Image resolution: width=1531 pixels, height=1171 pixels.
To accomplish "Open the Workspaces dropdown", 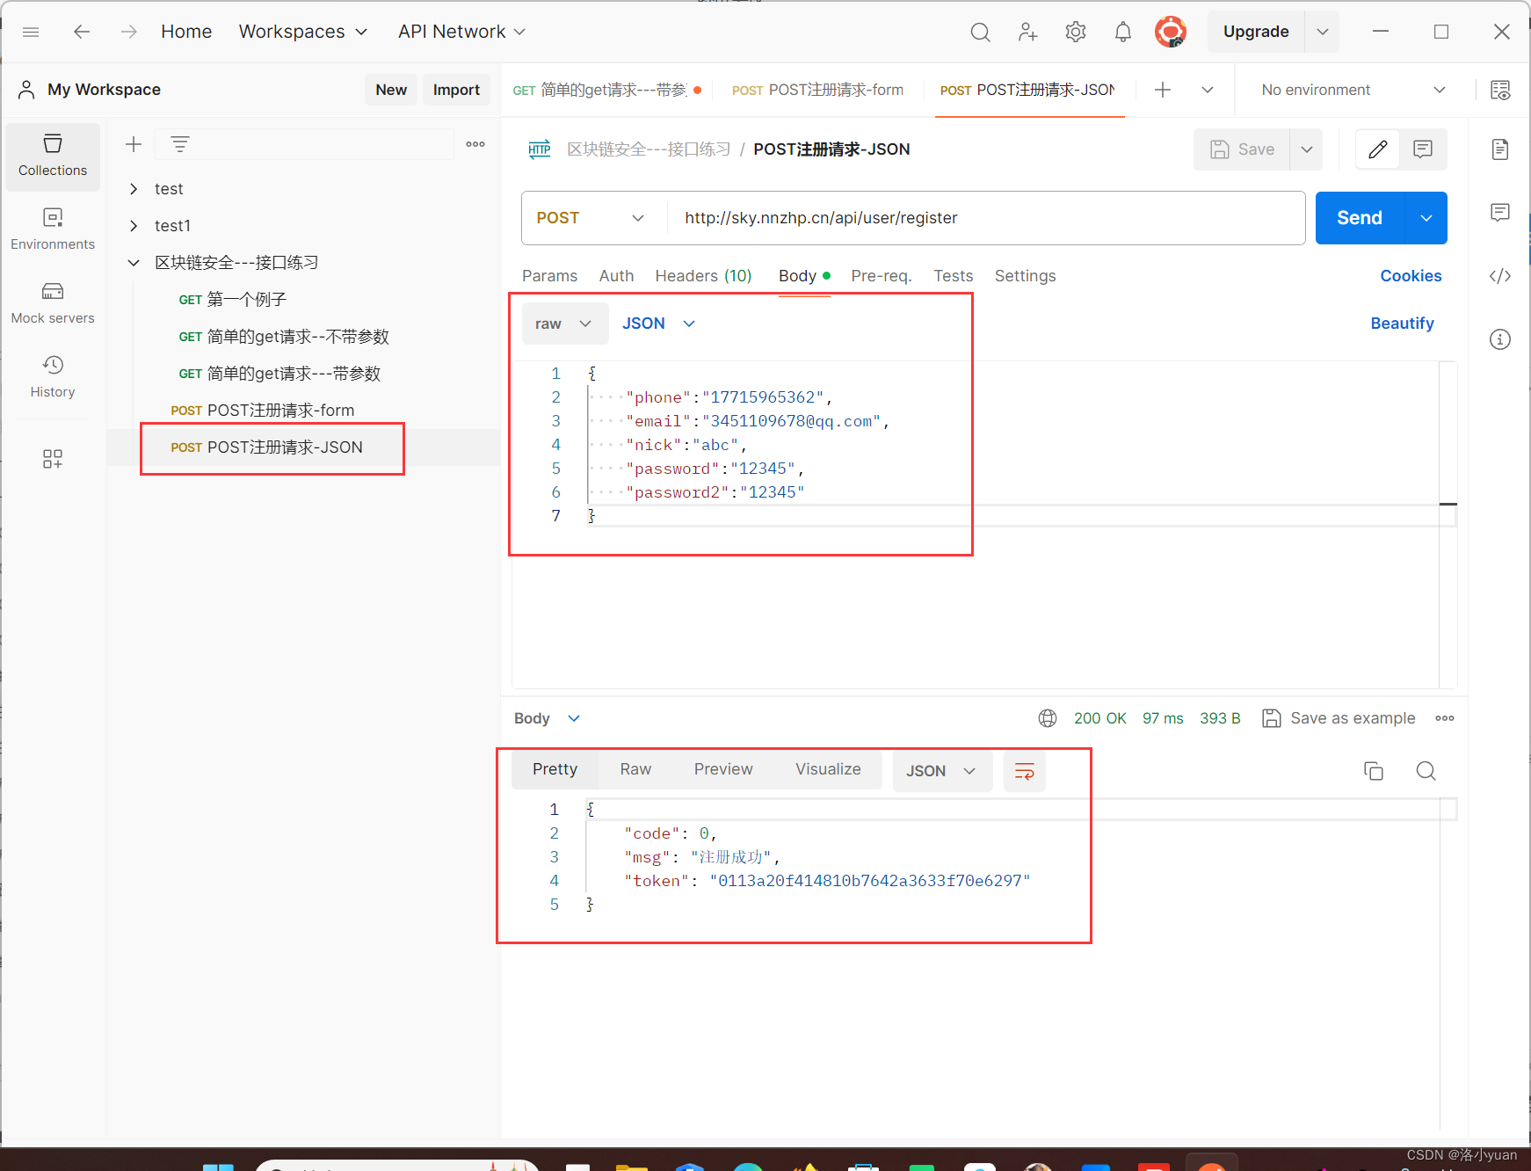I will pyautogui.click(x=303, y=32).
